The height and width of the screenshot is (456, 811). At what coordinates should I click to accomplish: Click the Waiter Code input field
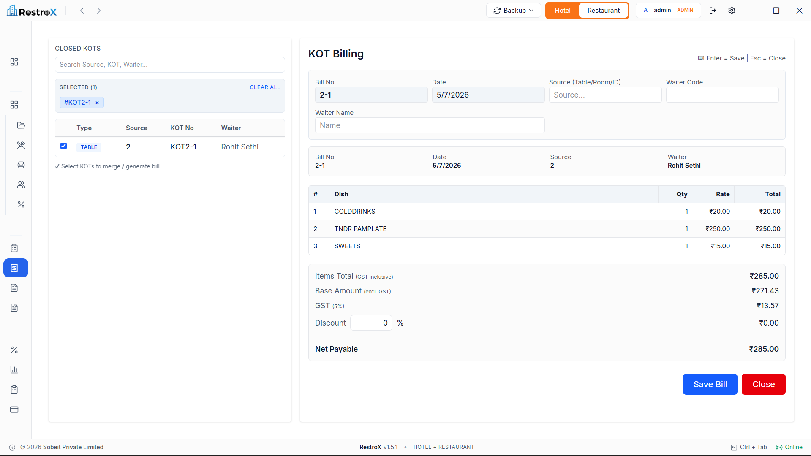coord(722,95)
